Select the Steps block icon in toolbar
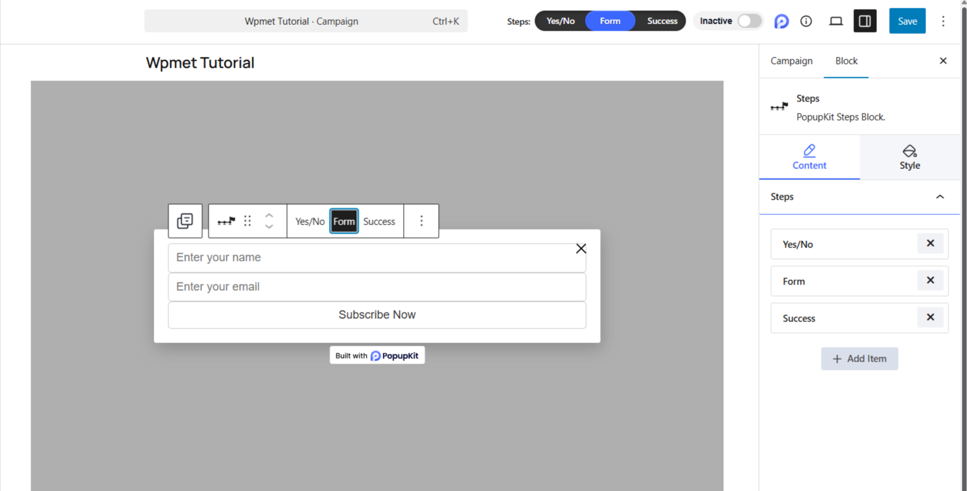The width and height of the screenshot is (967, 491). (226, 221)
